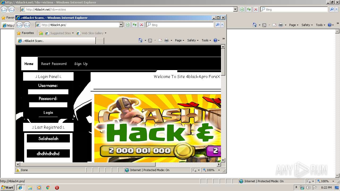
Task: Open background window zoom level dropdown
Action: pyautogui.click(x=333, y=181)
